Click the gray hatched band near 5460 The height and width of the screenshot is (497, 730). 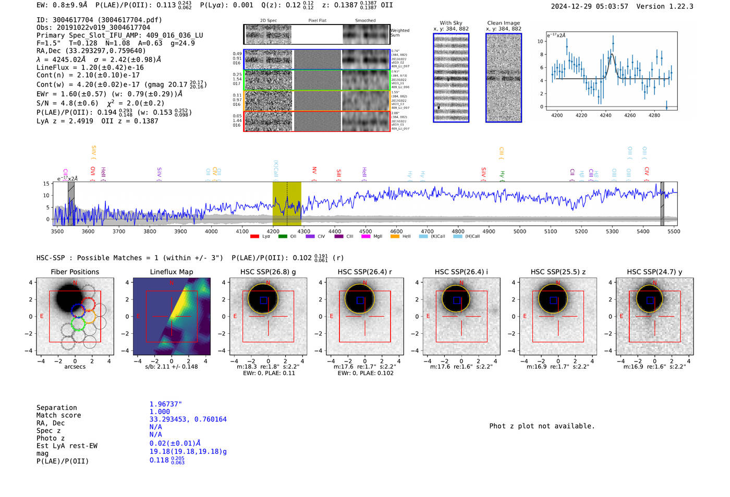[662, 203]
